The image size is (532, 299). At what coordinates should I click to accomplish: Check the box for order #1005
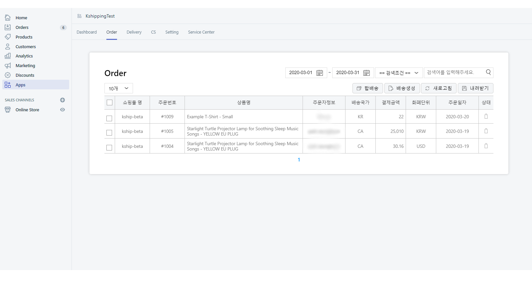(109, 133)
